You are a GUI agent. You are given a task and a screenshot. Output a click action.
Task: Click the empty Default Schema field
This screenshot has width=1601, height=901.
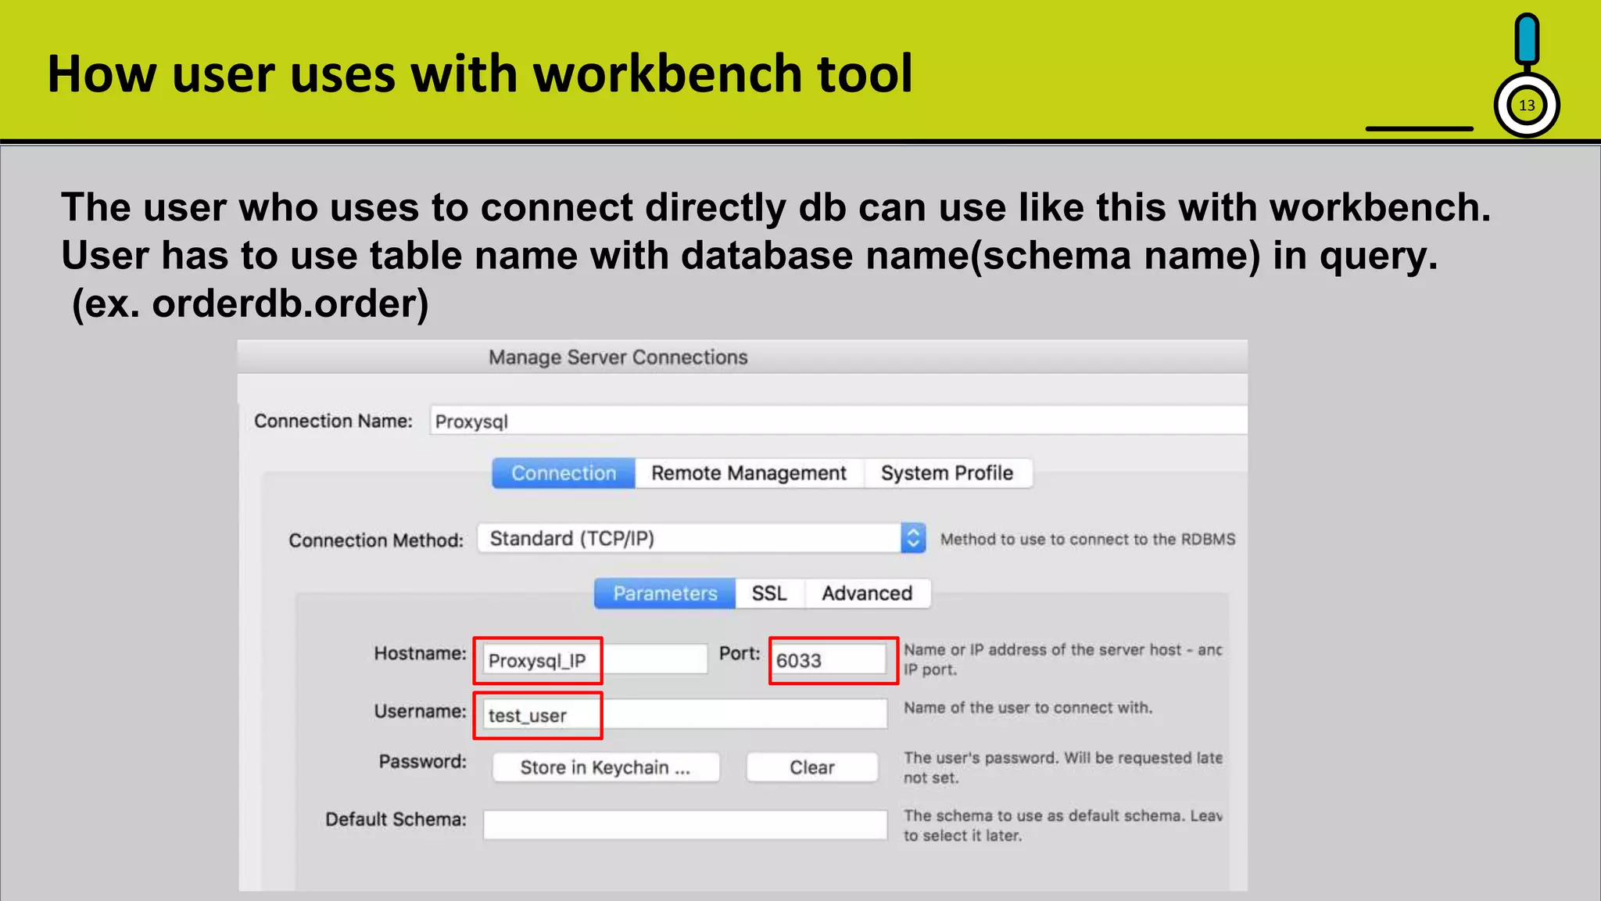685,824
